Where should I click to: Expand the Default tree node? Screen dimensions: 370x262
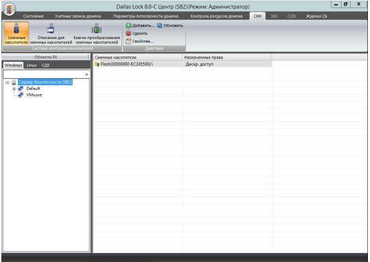point(14,88)
